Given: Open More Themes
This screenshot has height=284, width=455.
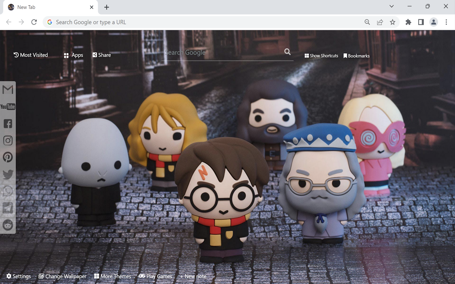Looking at the screenshot, I should pos(112,276).
